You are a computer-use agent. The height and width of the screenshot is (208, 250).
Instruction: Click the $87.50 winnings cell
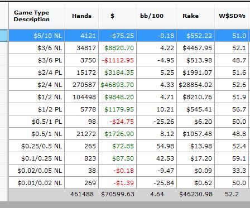[x=117, y=158]
